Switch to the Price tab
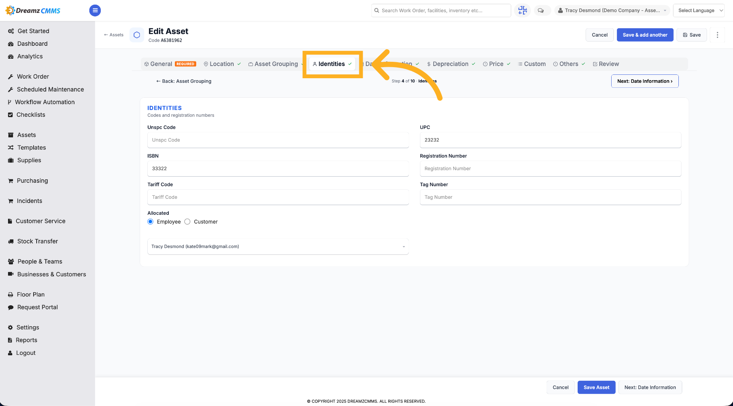733x406 pixels. tap(496, 64)
